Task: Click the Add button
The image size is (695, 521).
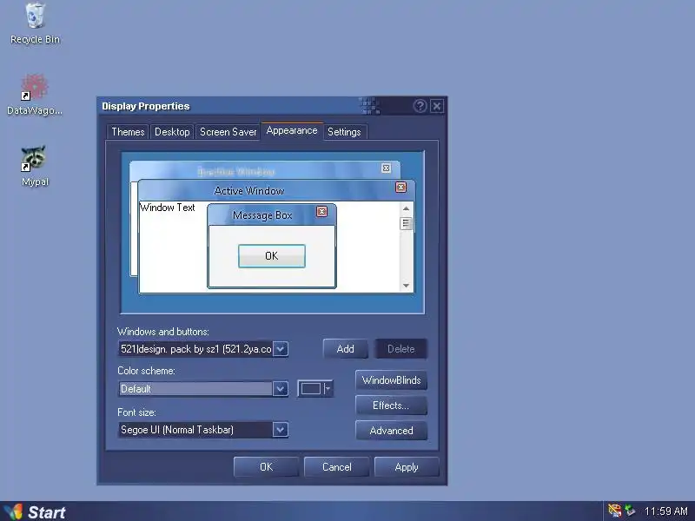Action: tap(345, 349)
